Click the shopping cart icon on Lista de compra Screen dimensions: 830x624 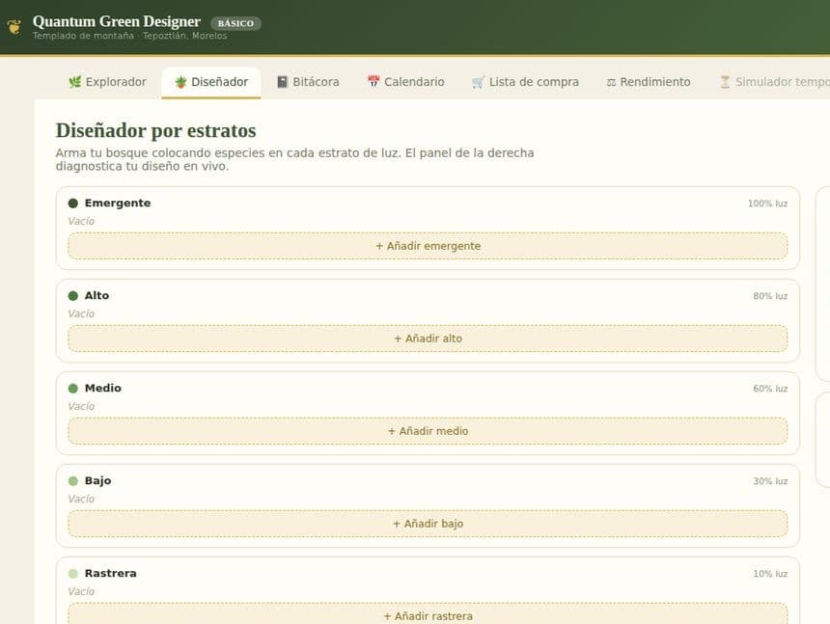478,82
